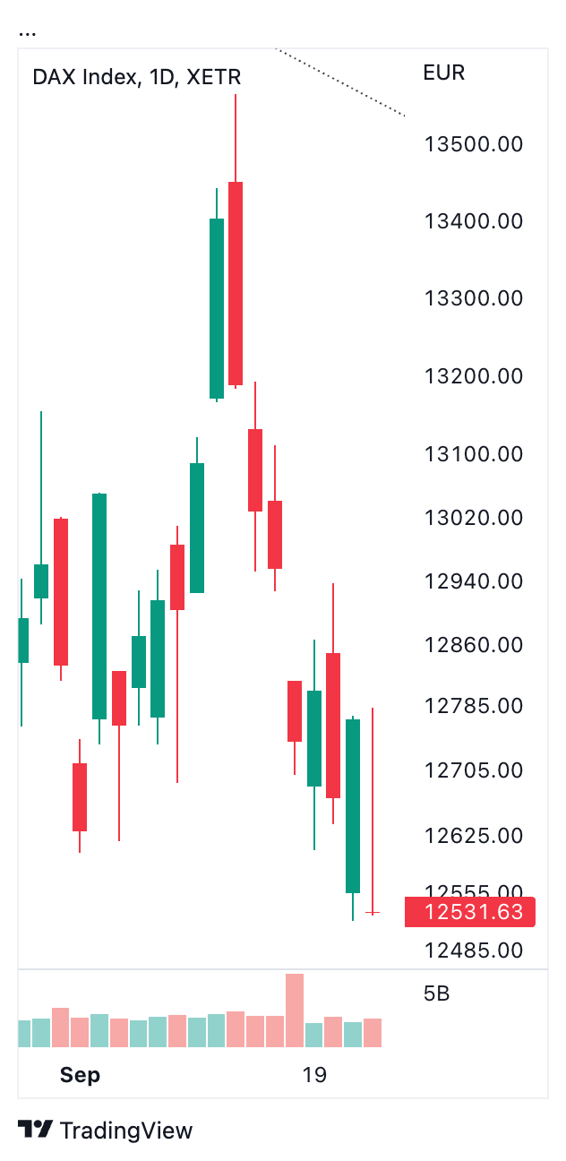Click the rightmost volume bar
Viewport: 566px width, 1161px height.
[373, 1033]
